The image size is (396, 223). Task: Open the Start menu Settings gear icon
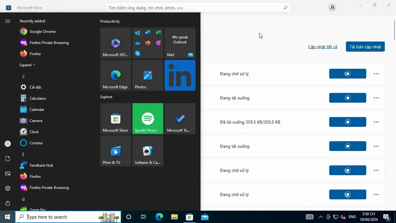click(x=8, y=188)
